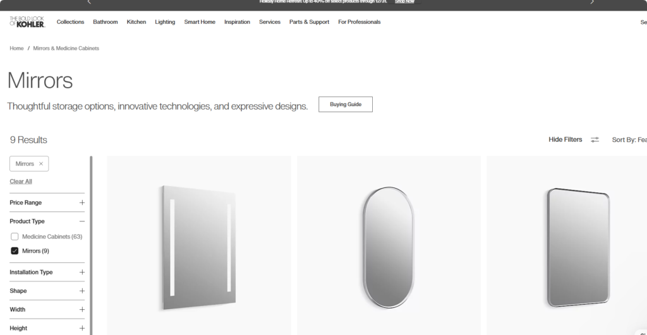Collapse Product Type filter minus icon
This screenshot has height=335, width=647.
pos(82,221)
